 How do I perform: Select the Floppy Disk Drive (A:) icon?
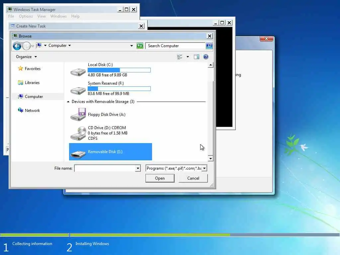click(78, 114)
